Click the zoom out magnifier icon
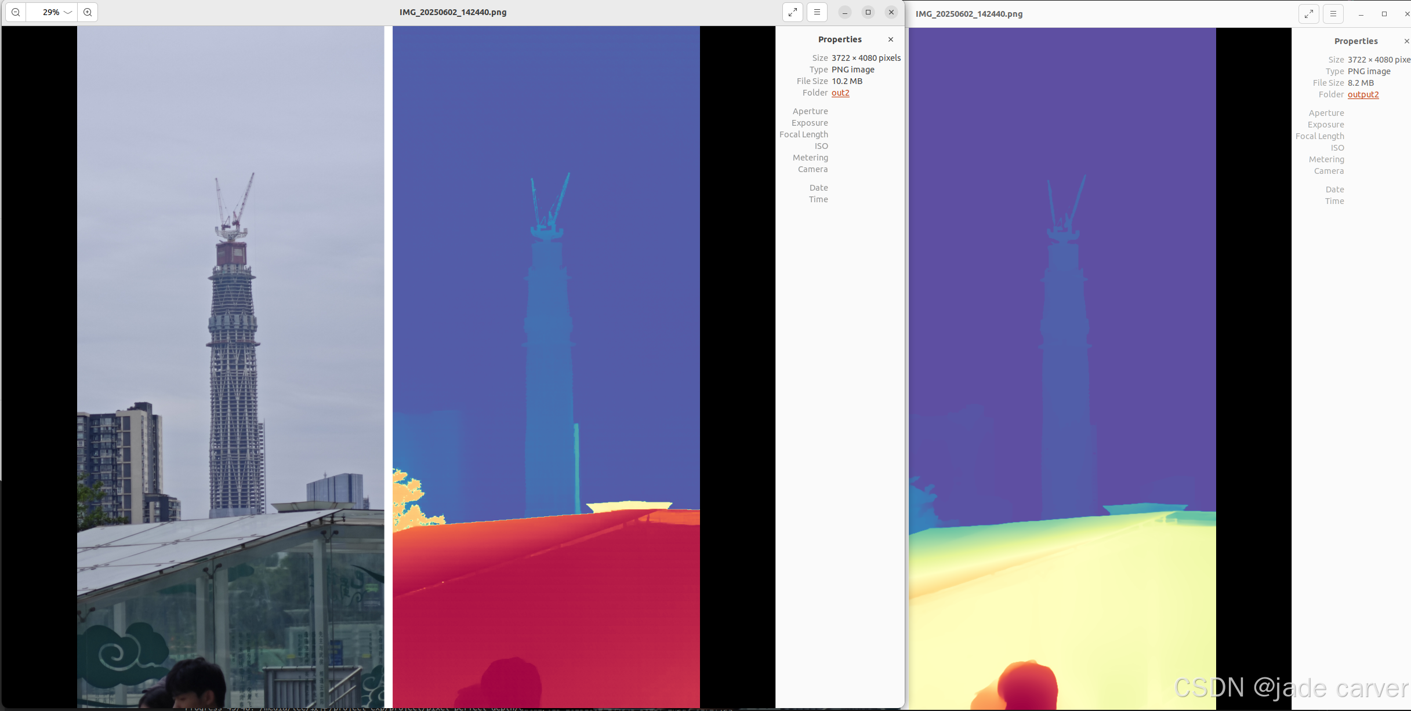This screenshot has height=711, width=1411. pyautogui.click(x=16, y=12)
